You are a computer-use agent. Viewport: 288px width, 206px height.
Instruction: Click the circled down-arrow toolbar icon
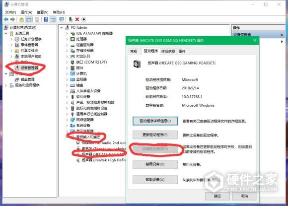[84, 19]
